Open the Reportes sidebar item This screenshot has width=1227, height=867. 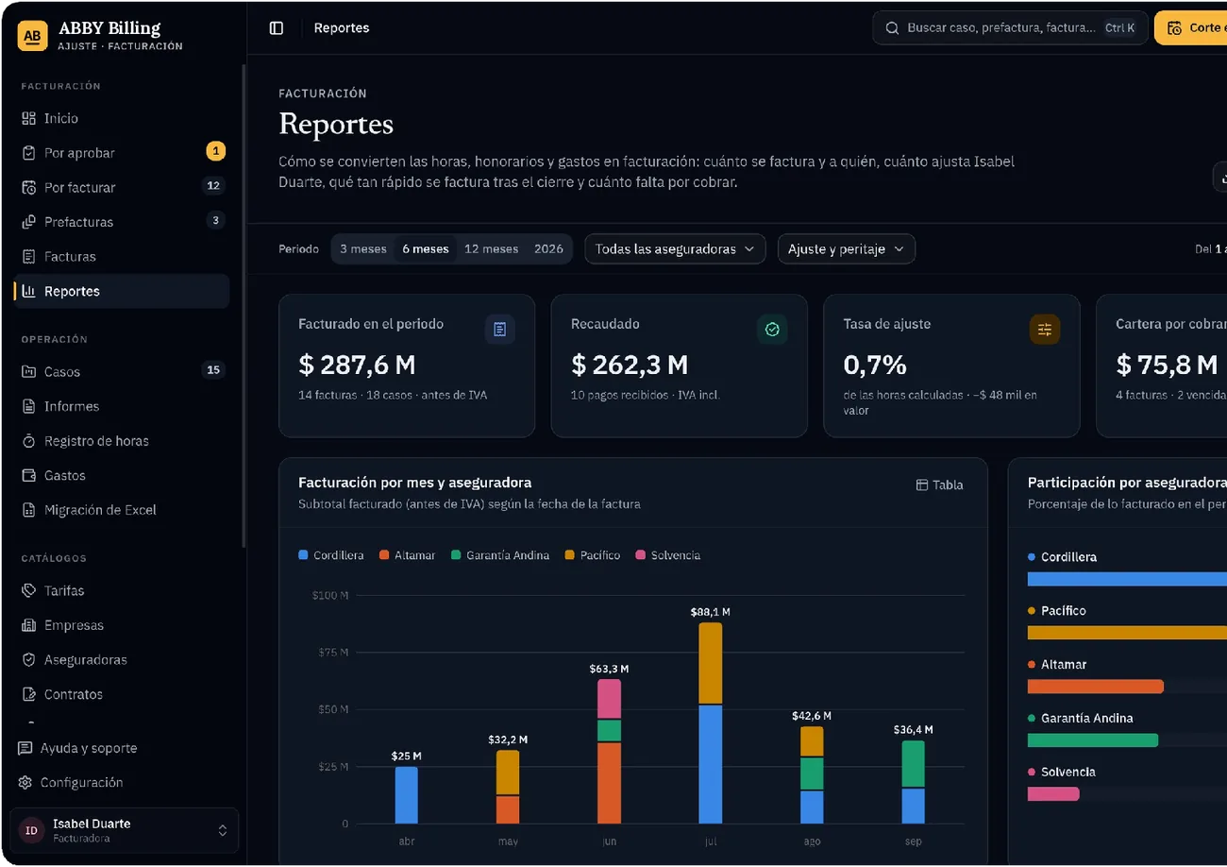tap(122, 291)
